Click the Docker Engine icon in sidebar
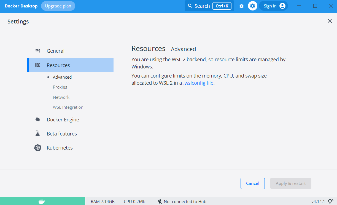Viewport: 337px width, 205px height. tap(37, 119)
